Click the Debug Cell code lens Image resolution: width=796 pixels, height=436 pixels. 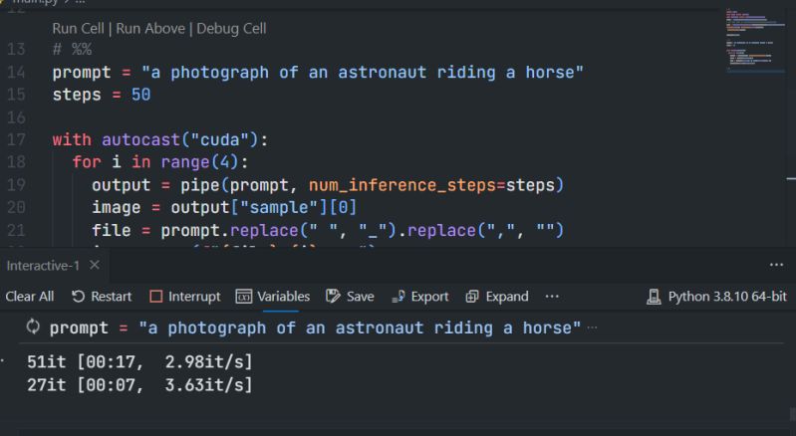point(229,29)
